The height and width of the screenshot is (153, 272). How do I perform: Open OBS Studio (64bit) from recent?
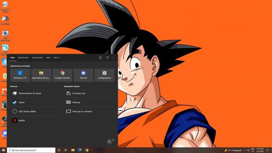[35, 111]
